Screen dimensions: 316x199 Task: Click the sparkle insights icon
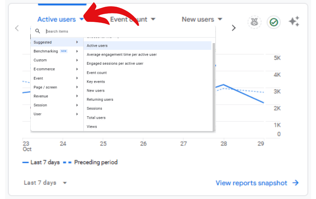pyautogui.click(x=294, y=22)
